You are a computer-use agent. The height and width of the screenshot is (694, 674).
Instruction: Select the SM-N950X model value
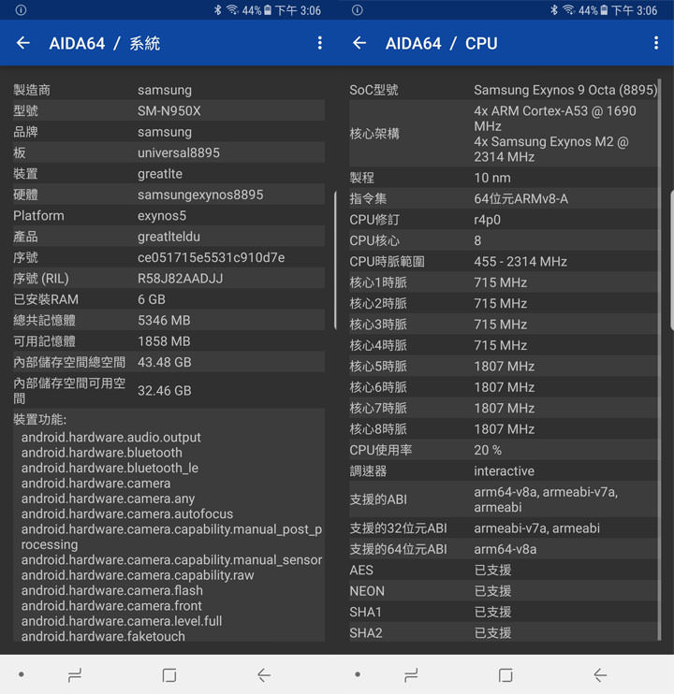pos(169,110)
